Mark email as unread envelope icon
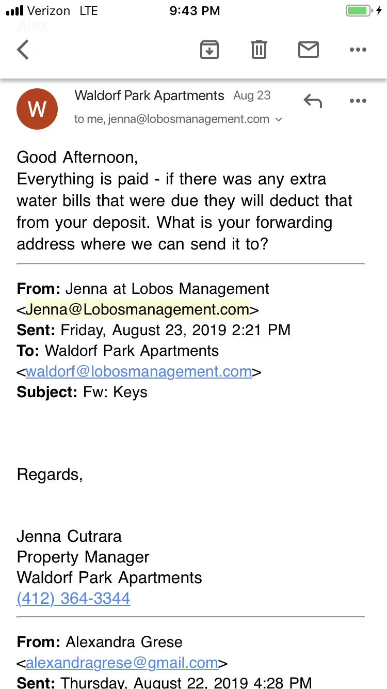The height and width of the screenshot is (689, 387). [x=309, y=50]
